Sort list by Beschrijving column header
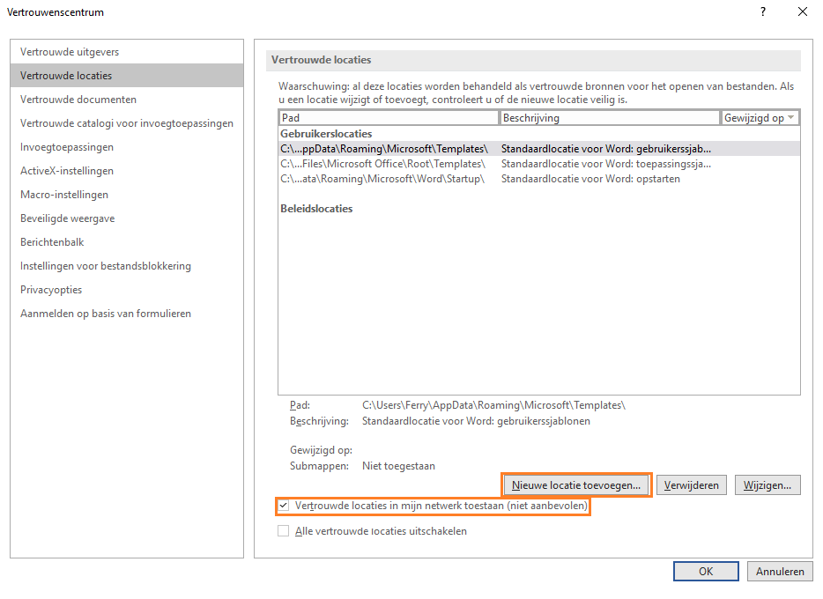 pos(610,118)
